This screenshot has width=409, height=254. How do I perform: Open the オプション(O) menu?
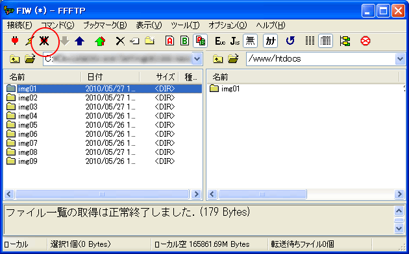(x=227, y=25)
